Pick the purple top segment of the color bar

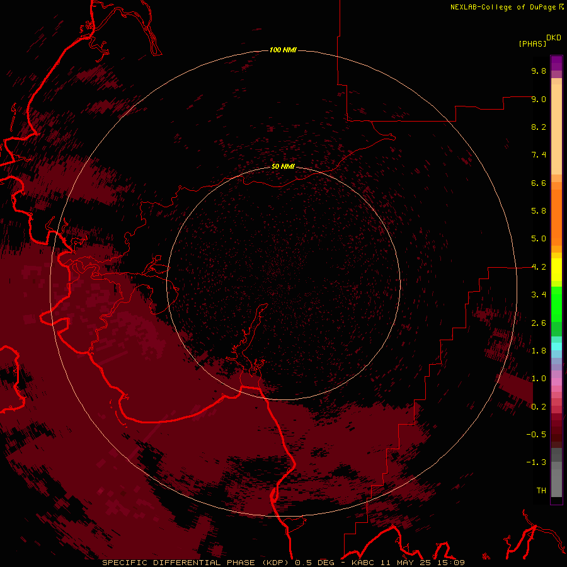[556, 63]
